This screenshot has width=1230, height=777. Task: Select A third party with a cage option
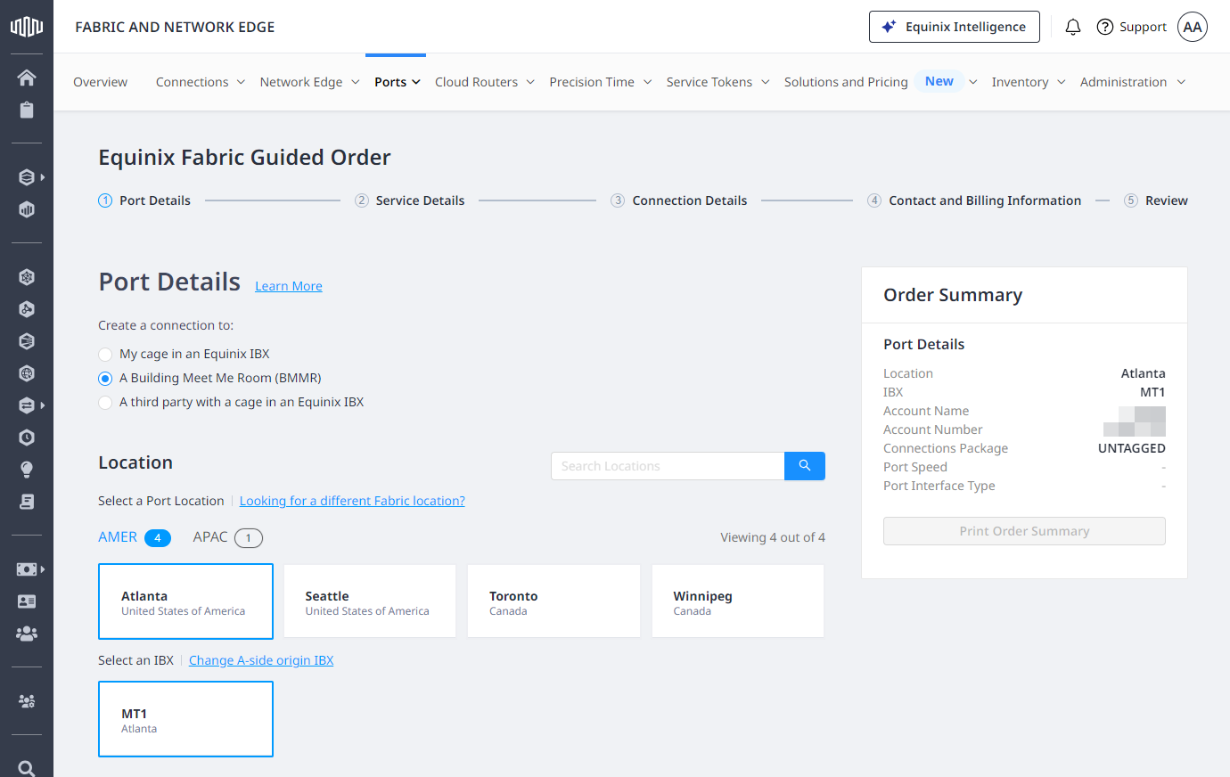(105, 403)
